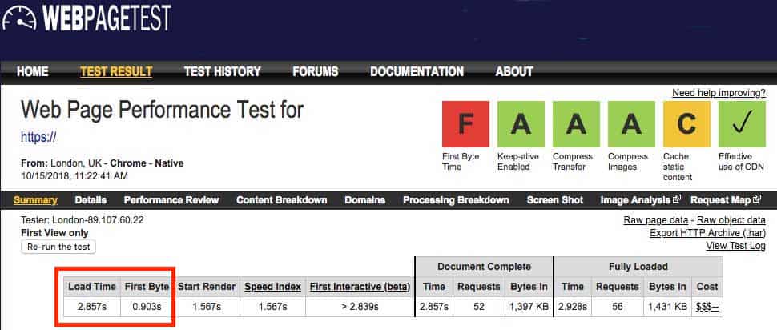Viewport: 777px width, 330px height.
Task: Open the FORUMS nav item
Action: point(315,71)
